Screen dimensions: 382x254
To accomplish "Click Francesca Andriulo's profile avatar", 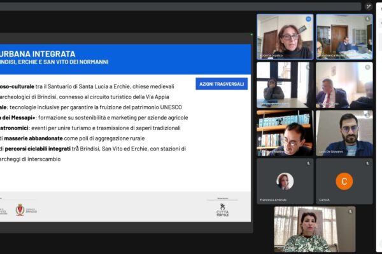I will (285, 181).
